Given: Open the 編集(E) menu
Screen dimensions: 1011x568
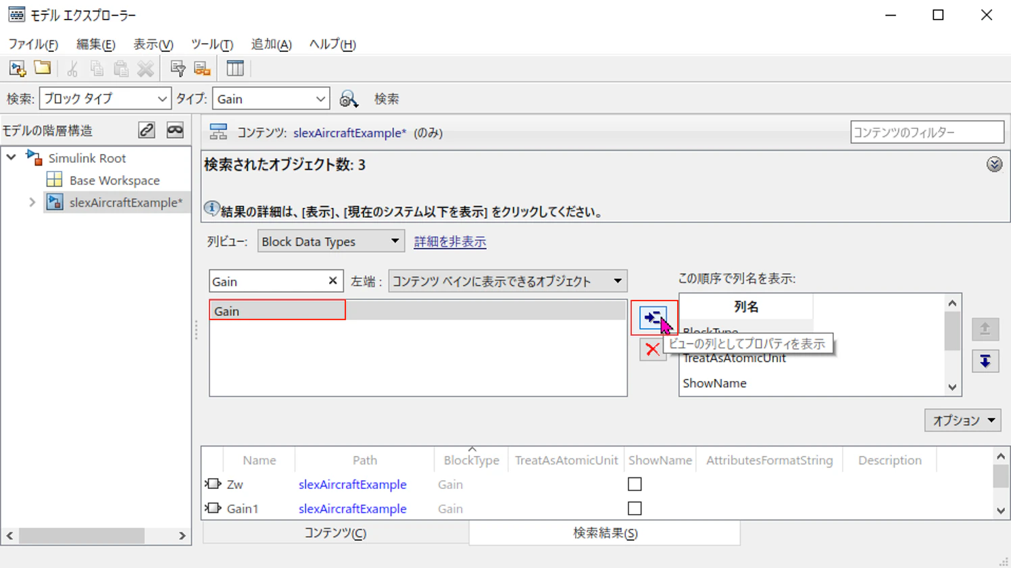Looking at the screenshot, I should click(95, 45).
